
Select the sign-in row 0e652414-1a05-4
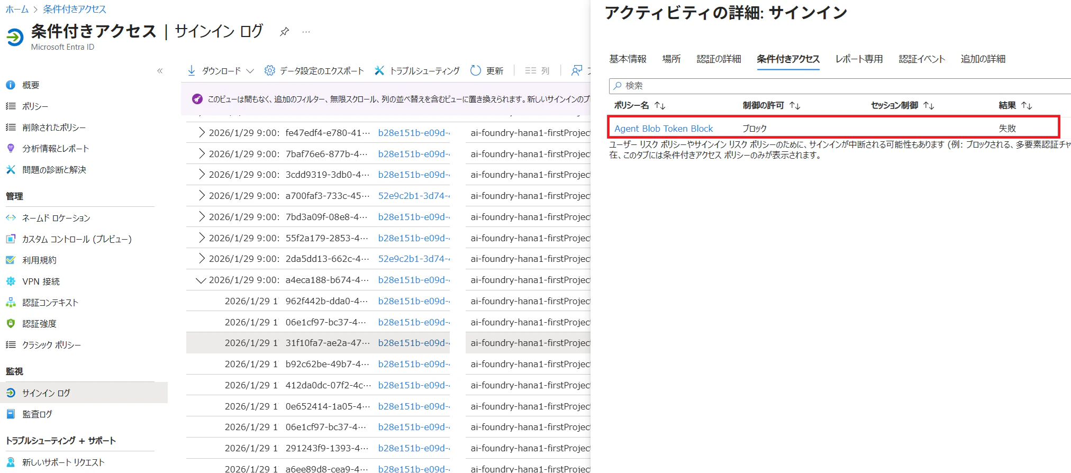pos(389,406)
